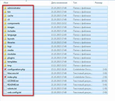The image size is (115, 101).
Task: Select the templates folder name
Action: (12, 62)
